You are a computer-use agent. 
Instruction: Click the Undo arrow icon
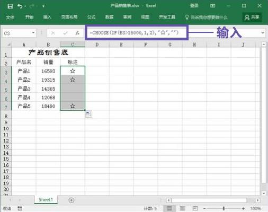click(x=20, y=6)
